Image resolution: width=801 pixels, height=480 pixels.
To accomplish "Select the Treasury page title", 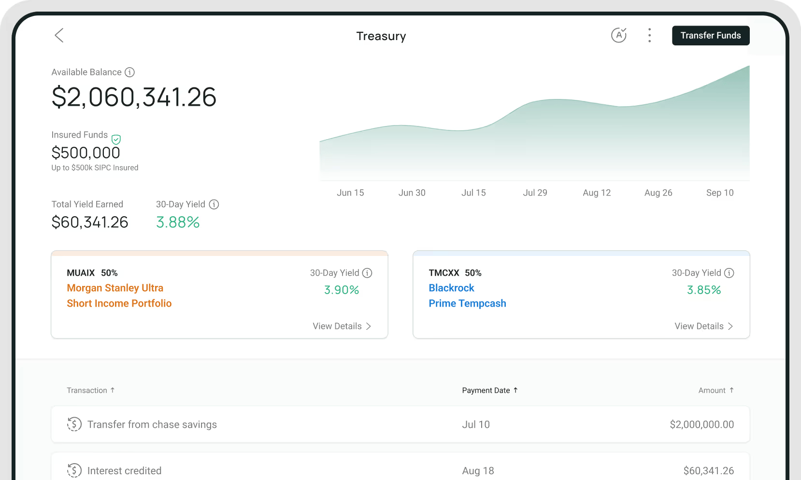I will tap(381, 36).
